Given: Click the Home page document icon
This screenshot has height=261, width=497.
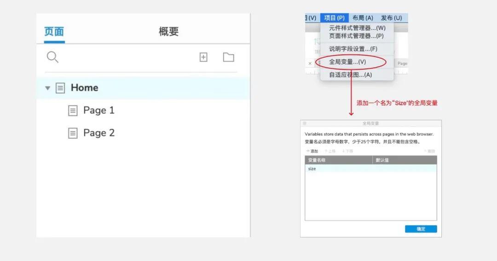Looking at the screenshot, I should tap(60, 88).
